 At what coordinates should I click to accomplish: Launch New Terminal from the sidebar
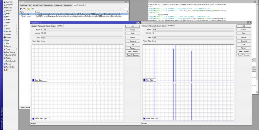pyautogui.click(x=10, y=52)
